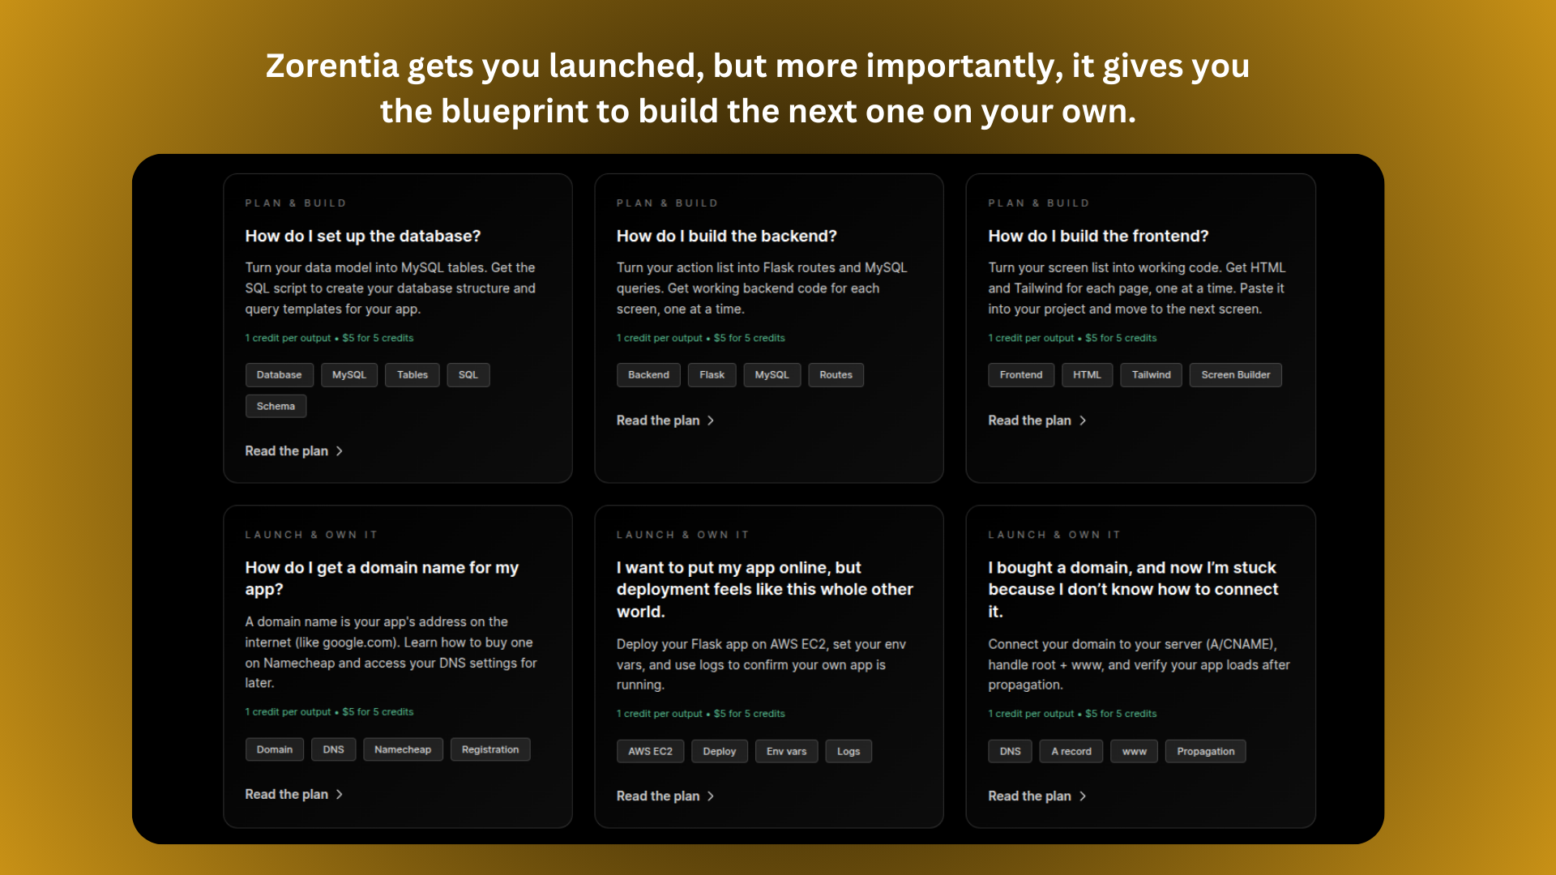
Task: Select the Env vars tag
Action: tap(786, 752)
